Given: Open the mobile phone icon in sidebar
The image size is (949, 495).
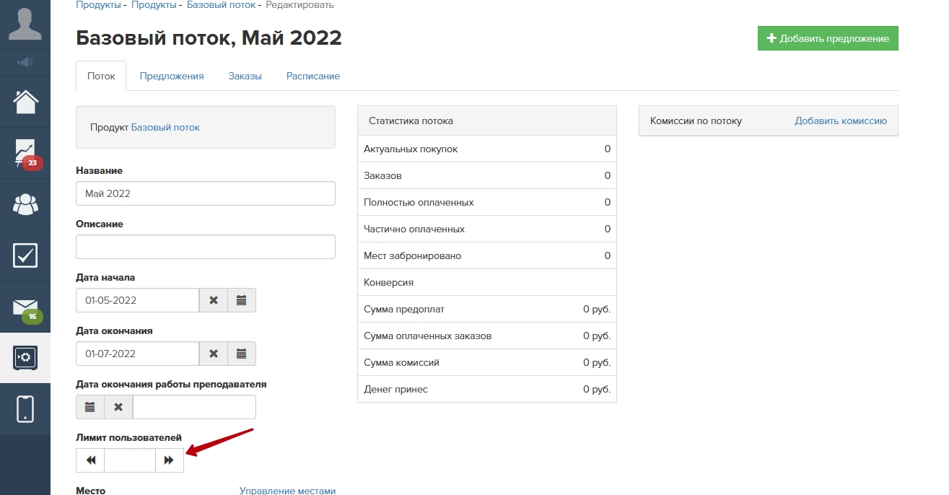Looking at the screenshot, I should 25,408.
